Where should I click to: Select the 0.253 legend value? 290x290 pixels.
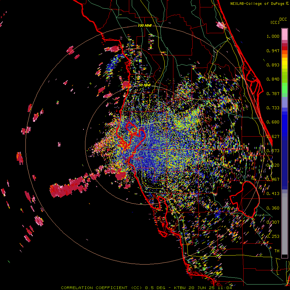pos(273,237)
